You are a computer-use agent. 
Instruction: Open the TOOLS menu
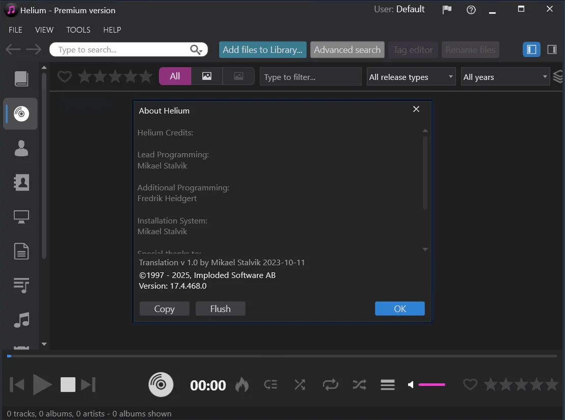(78, 30)
